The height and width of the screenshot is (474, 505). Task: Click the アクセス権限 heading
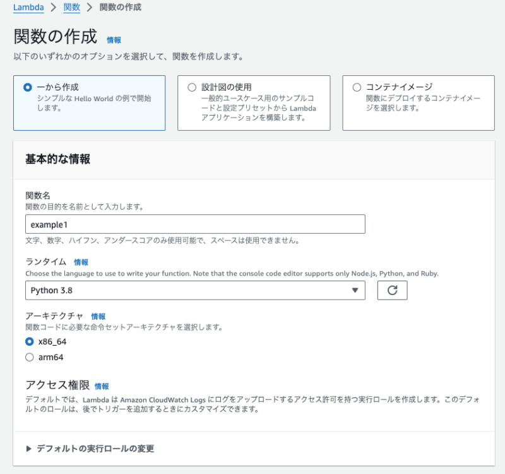(49, 384)
